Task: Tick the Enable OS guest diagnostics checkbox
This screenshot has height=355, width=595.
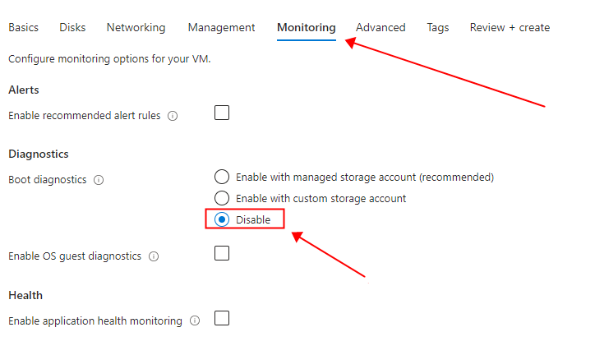Action: [x=222, y=254]
